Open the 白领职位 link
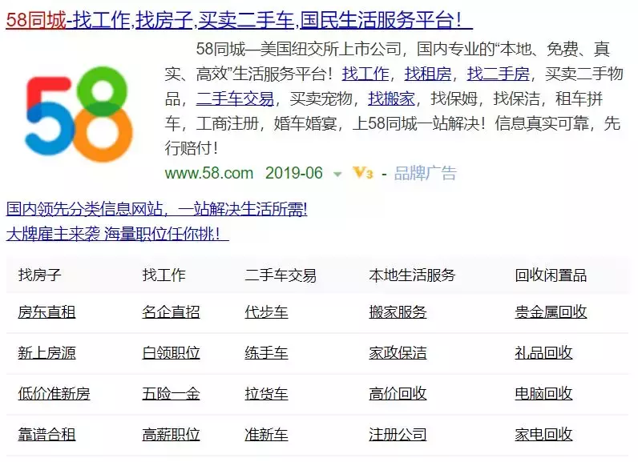638x462 pixels. 171,352
